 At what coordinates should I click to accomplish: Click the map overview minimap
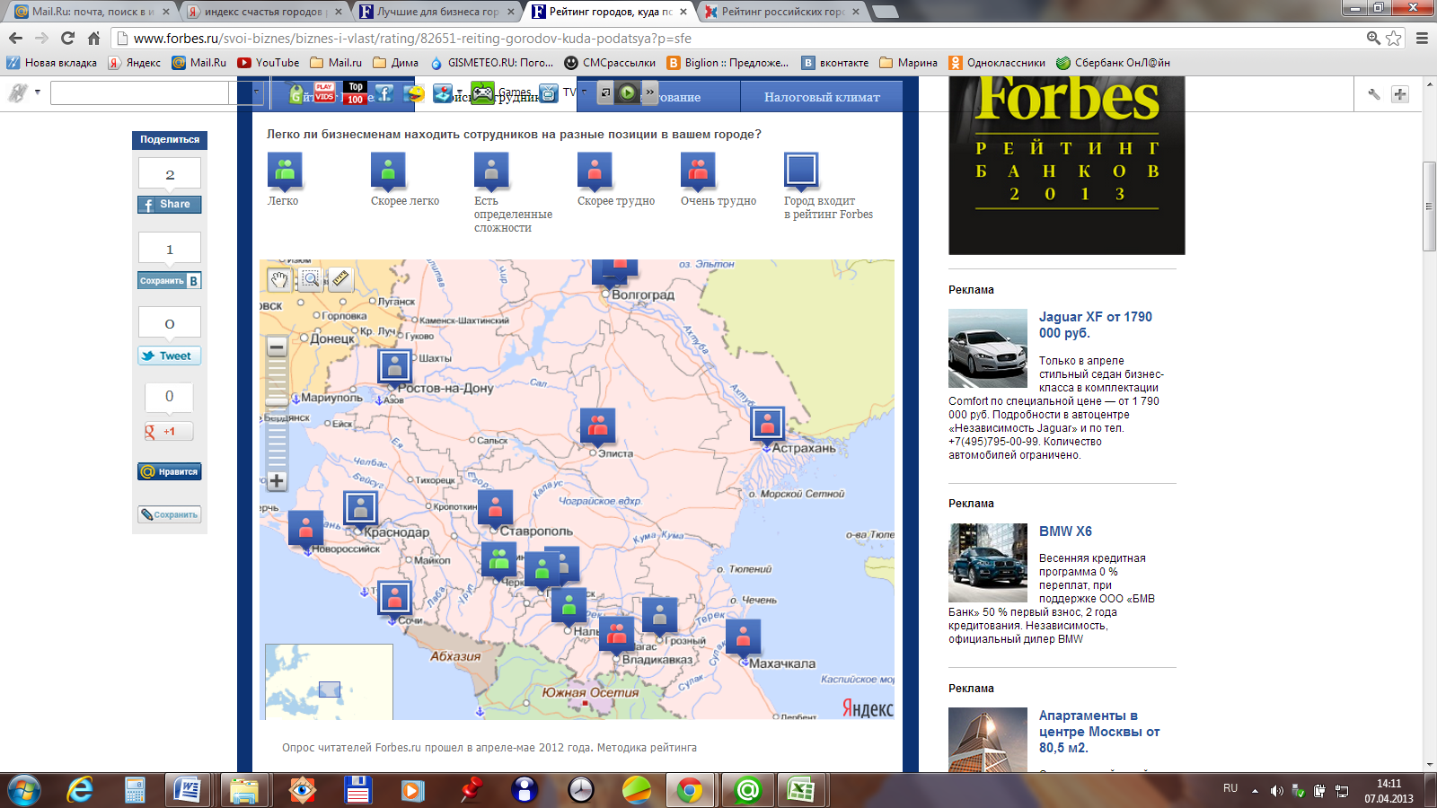pos(329,681)
